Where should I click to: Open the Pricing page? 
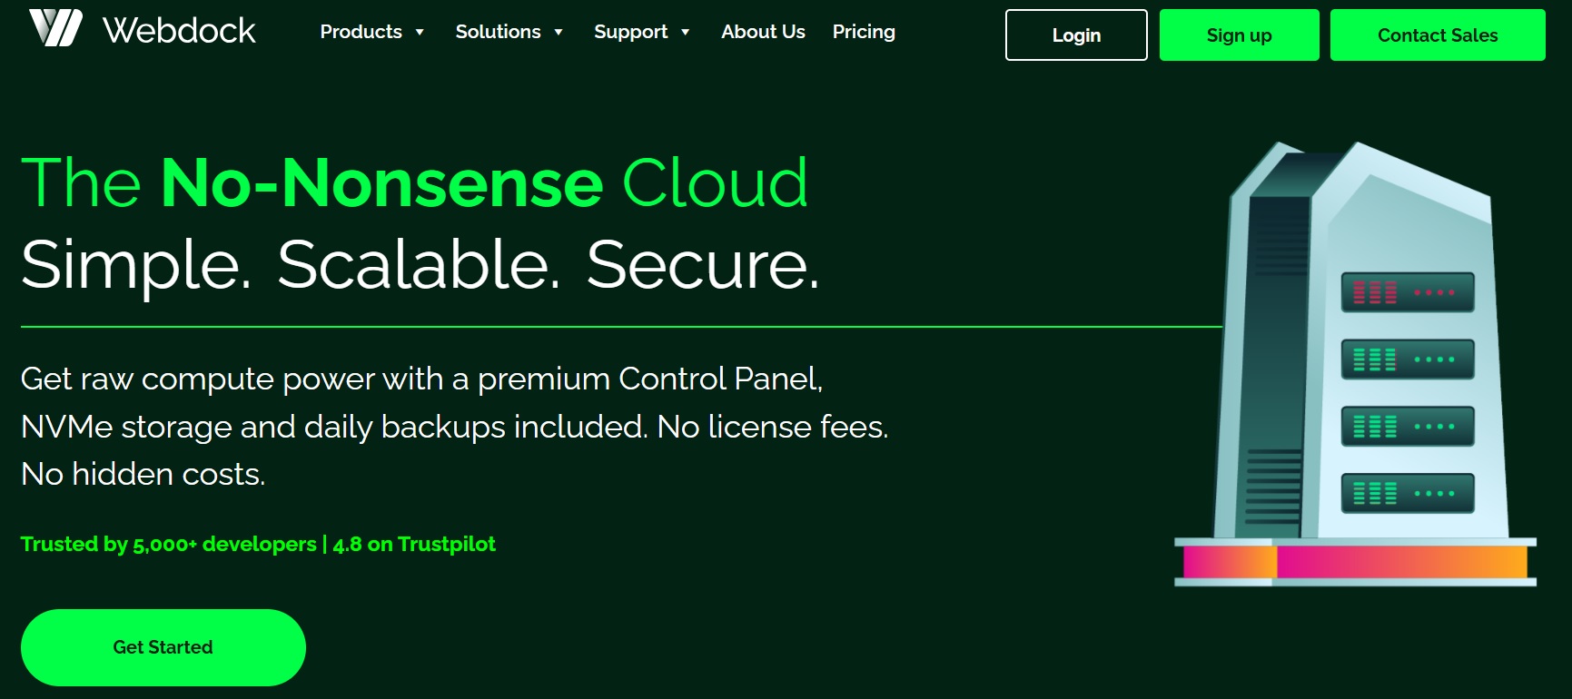[x=864, y=32]
